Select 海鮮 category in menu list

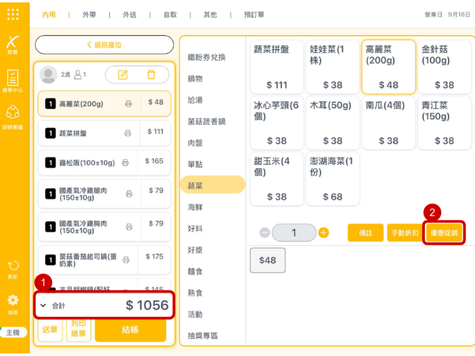tap(195, 207)
